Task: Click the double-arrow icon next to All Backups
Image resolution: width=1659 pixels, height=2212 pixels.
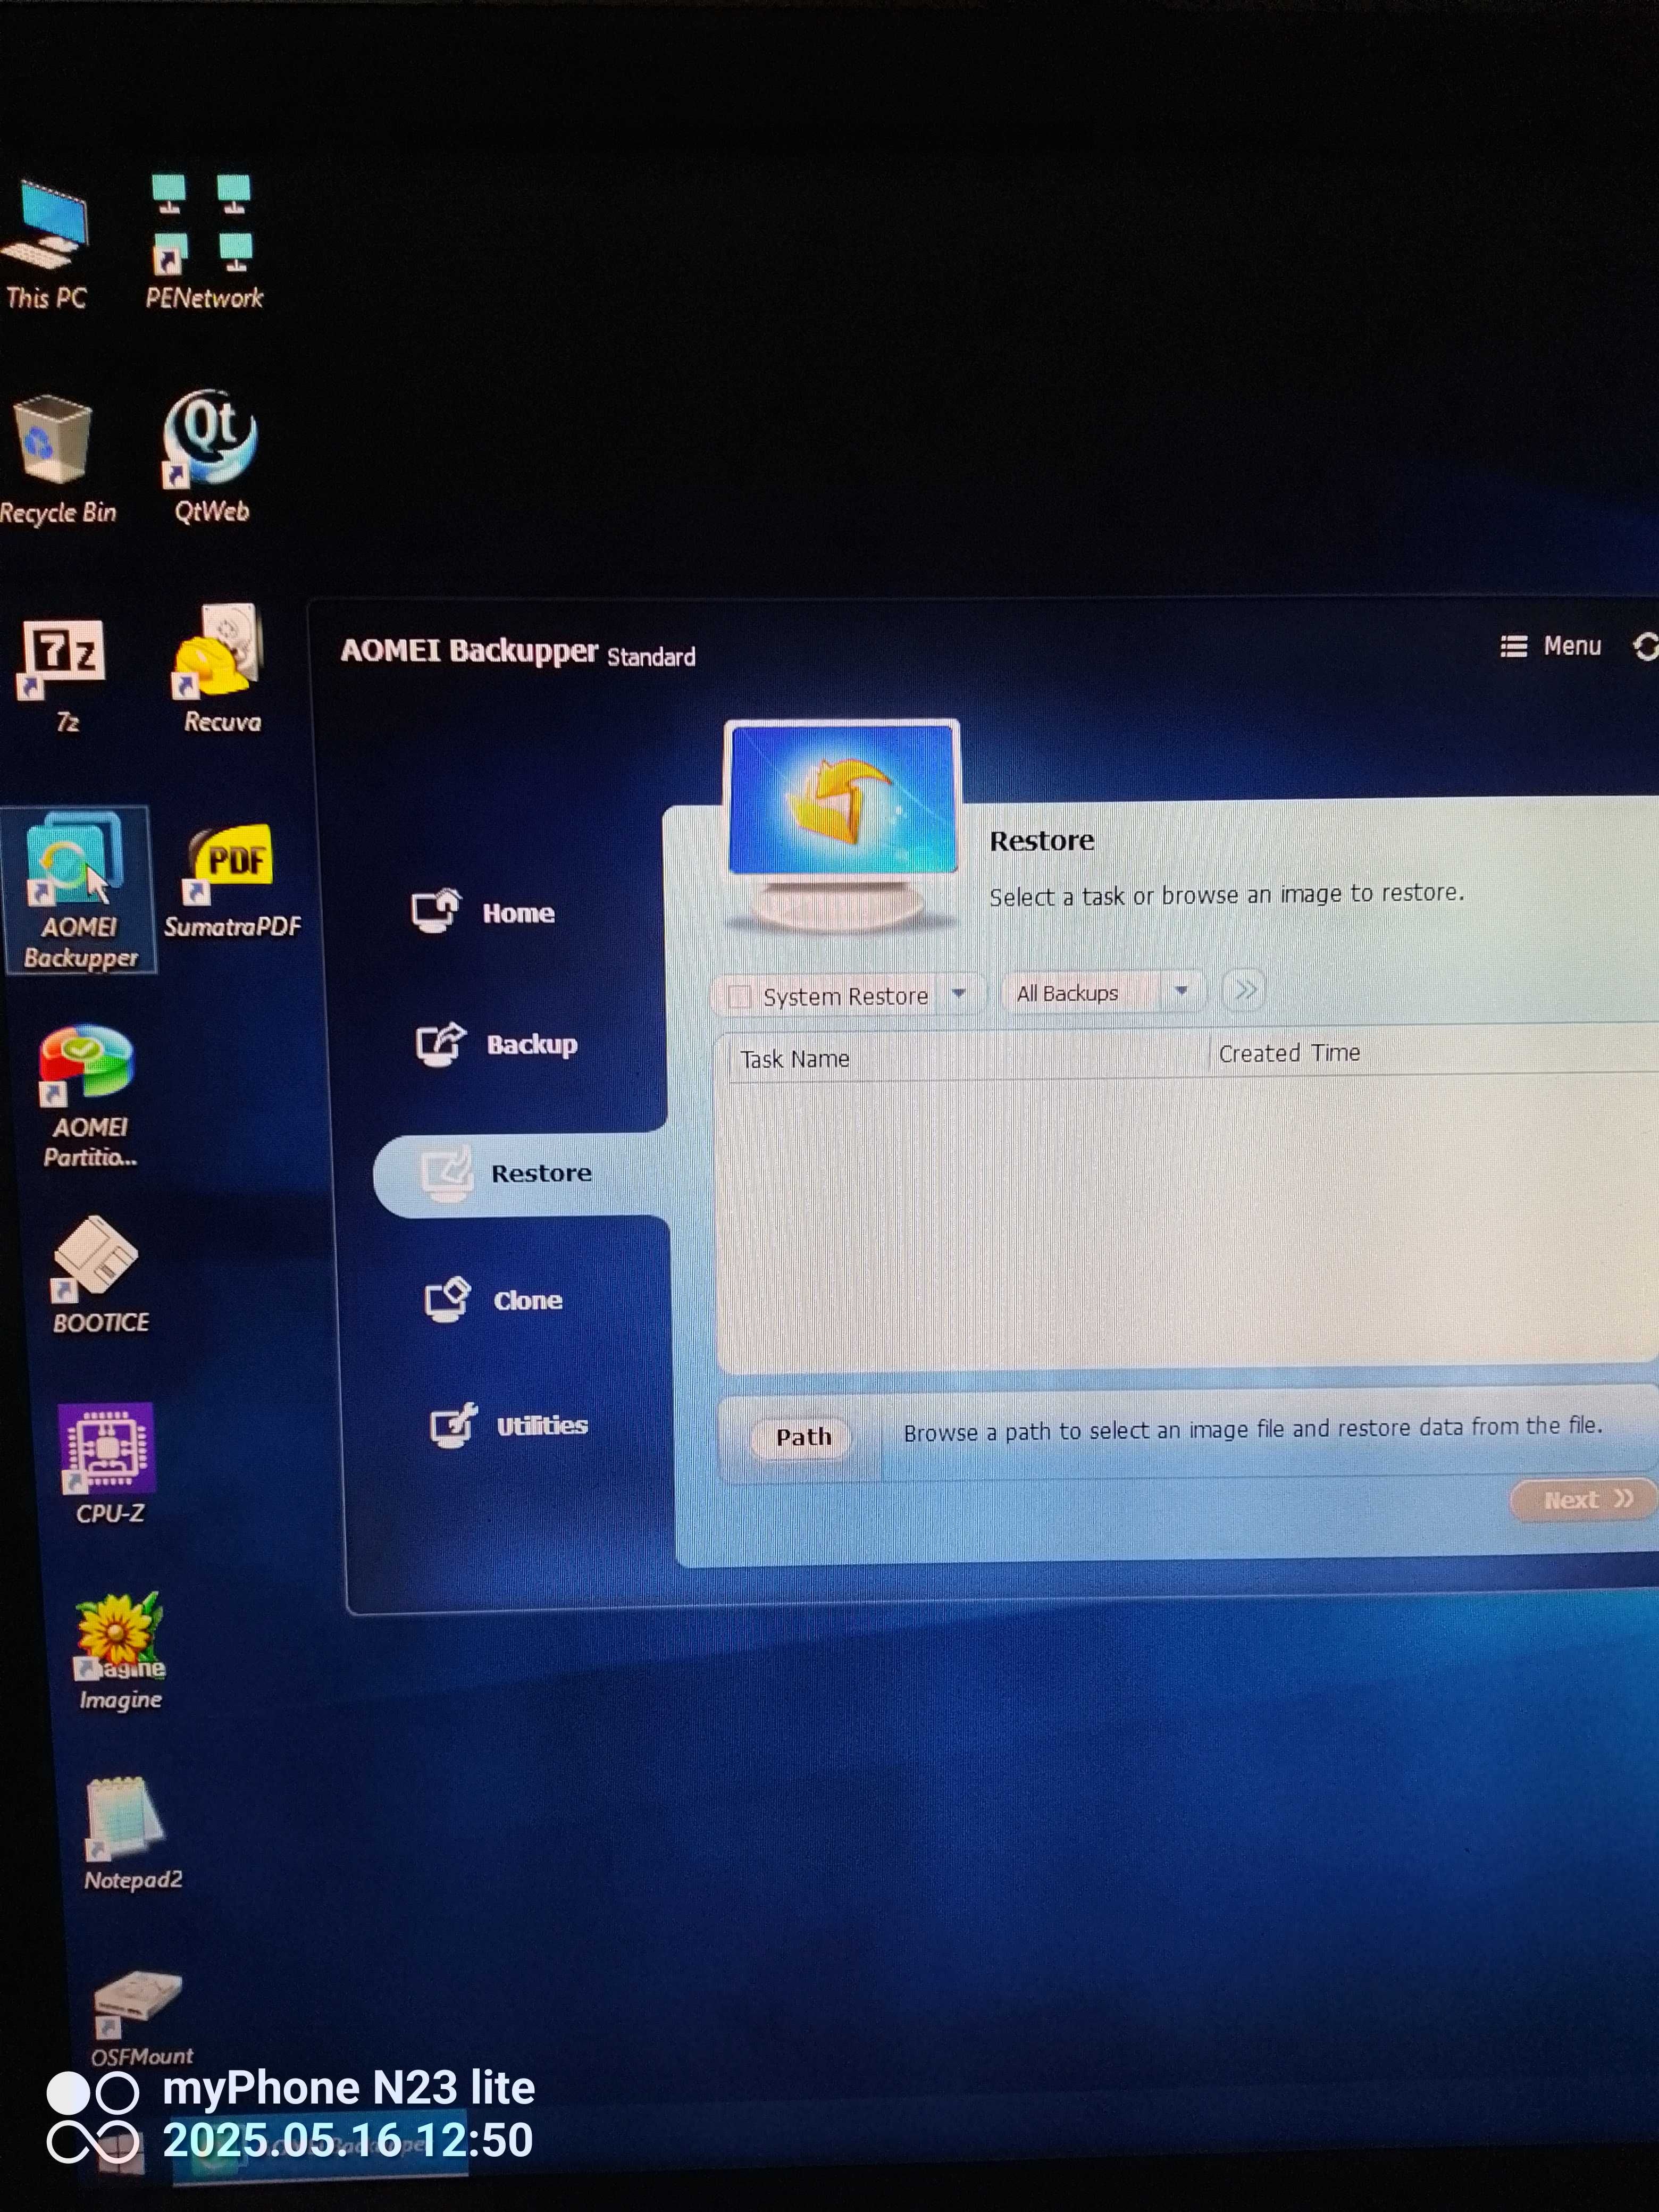Action: 1244,990
